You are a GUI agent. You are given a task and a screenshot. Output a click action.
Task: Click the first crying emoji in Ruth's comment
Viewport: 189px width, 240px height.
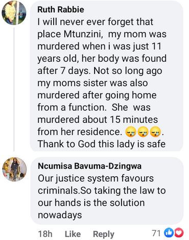pos(131,131)
